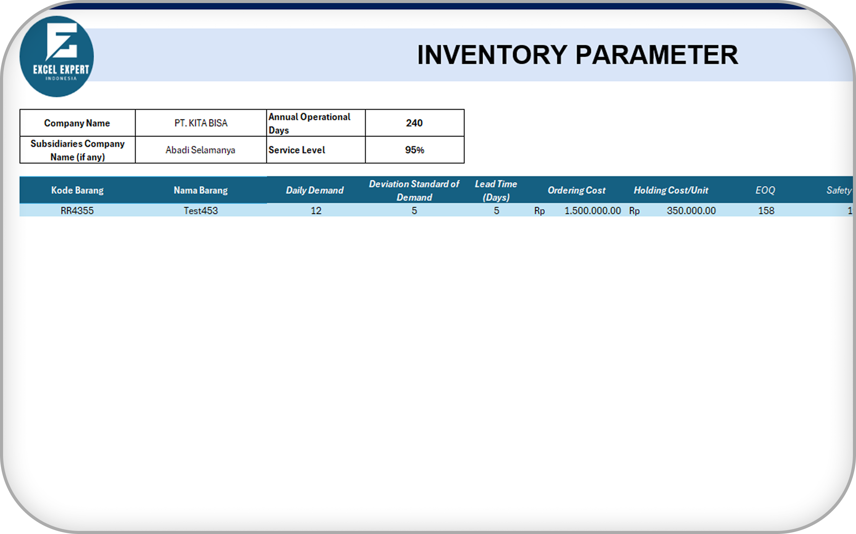Screen dimensions: 856x534
Task: Select the 95% service level cell
Action: click(414, 150)
